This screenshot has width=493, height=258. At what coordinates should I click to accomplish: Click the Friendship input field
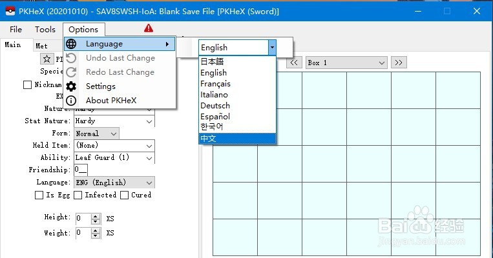point(81,170)
